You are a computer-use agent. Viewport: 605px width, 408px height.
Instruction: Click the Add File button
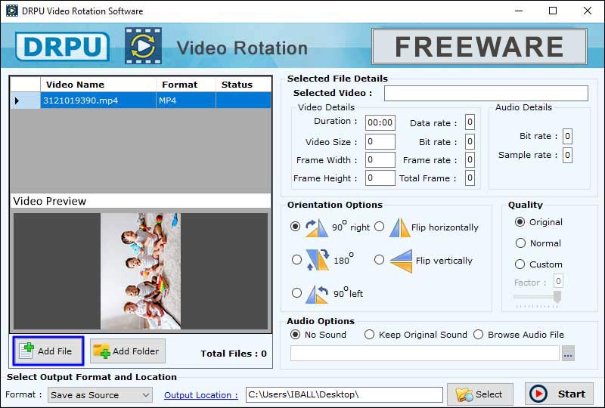coord(48,351)
